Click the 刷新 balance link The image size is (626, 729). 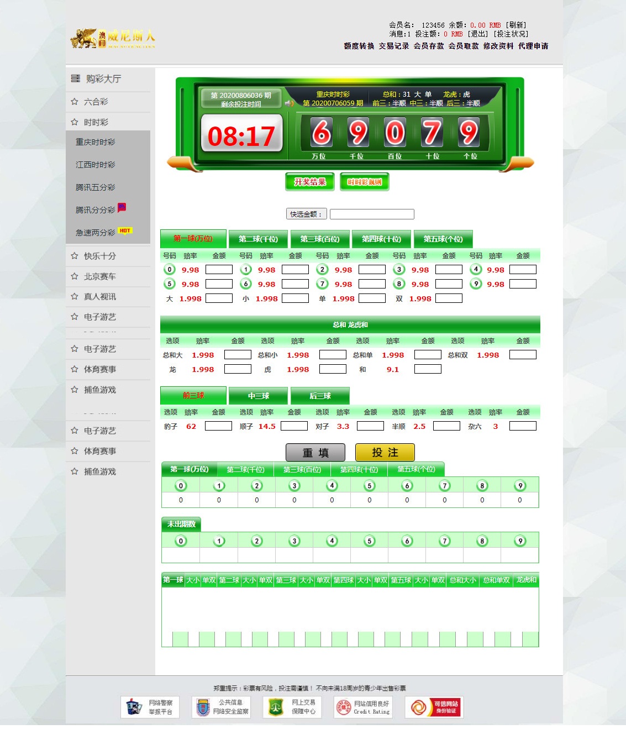point(516,25)
